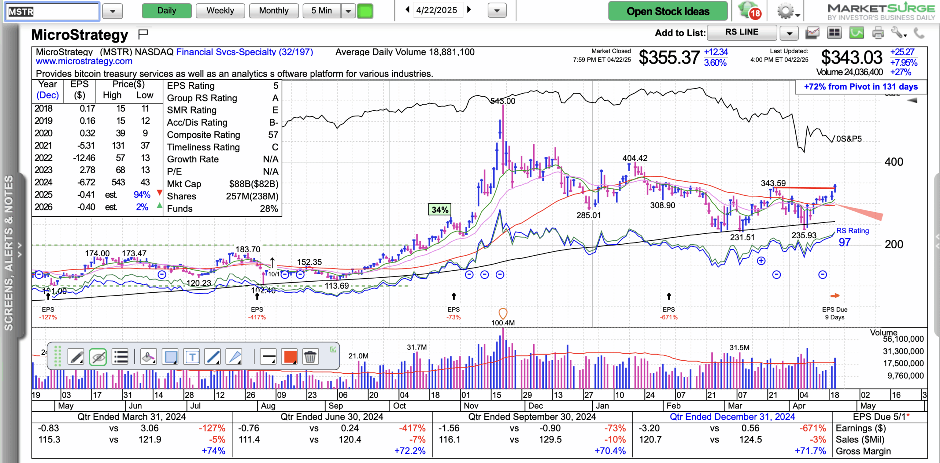Viewport: 940px width, 463px height.
Task: Select the trend line tool
Action: tap(213, 357)
